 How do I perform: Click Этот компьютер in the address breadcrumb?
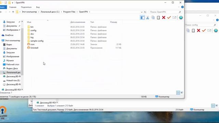[x=29, y=12]
